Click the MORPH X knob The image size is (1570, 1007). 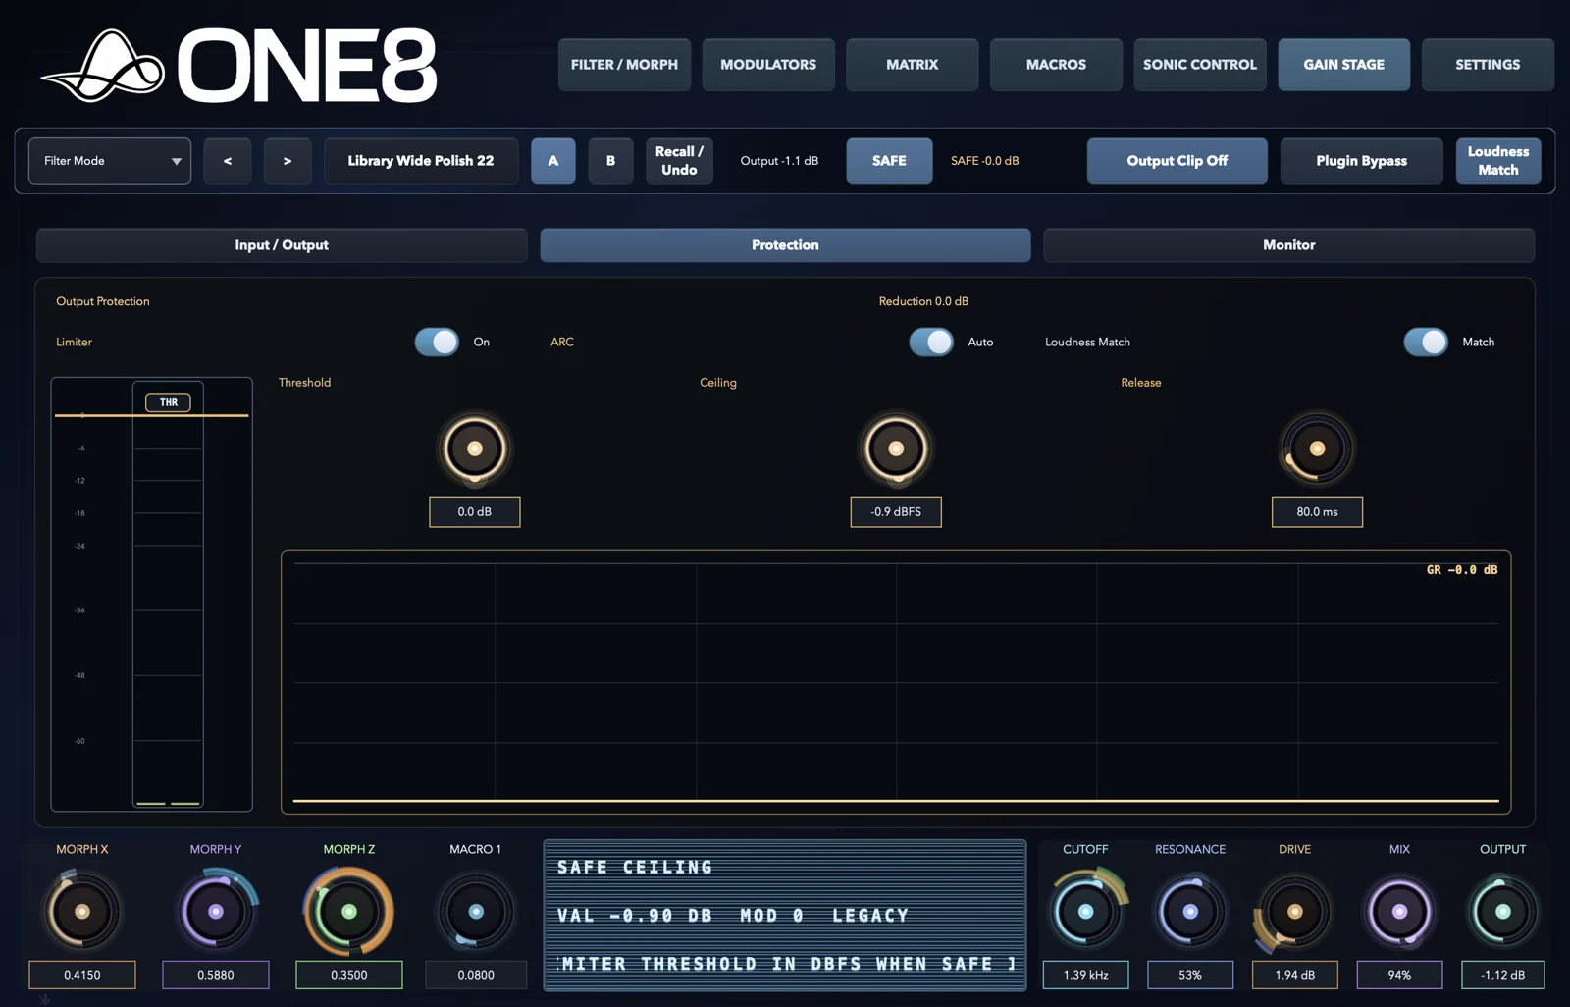pyautogui.click(x=82, y=912)
